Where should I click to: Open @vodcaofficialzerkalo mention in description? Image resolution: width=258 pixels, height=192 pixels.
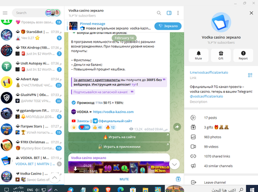tap(206, 97)
